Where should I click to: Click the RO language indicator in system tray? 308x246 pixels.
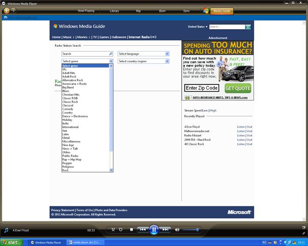point(264,242)
